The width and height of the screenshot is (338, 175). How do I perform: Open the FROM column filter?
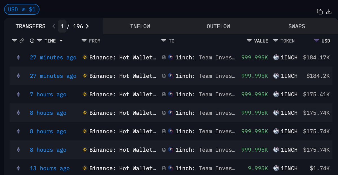click(84, 41)
